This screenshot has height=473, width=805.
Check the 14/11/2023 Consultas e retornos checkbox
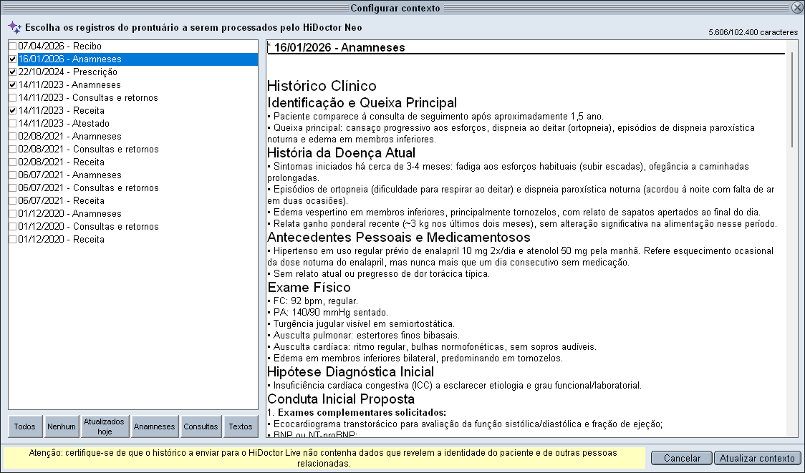point(13,97)
